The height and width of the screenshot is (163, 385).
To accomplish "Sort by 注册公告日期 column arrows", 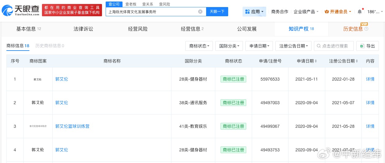I will [x=357, y=61].
